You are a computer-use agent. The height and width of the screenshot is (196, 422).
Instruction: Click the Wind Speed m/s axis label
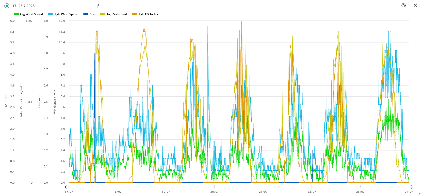(x=55, y=102)
